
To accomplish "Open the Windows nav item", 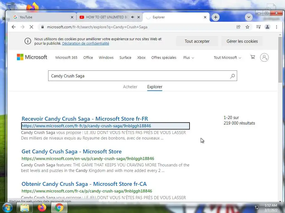I will tap(106, 58).
